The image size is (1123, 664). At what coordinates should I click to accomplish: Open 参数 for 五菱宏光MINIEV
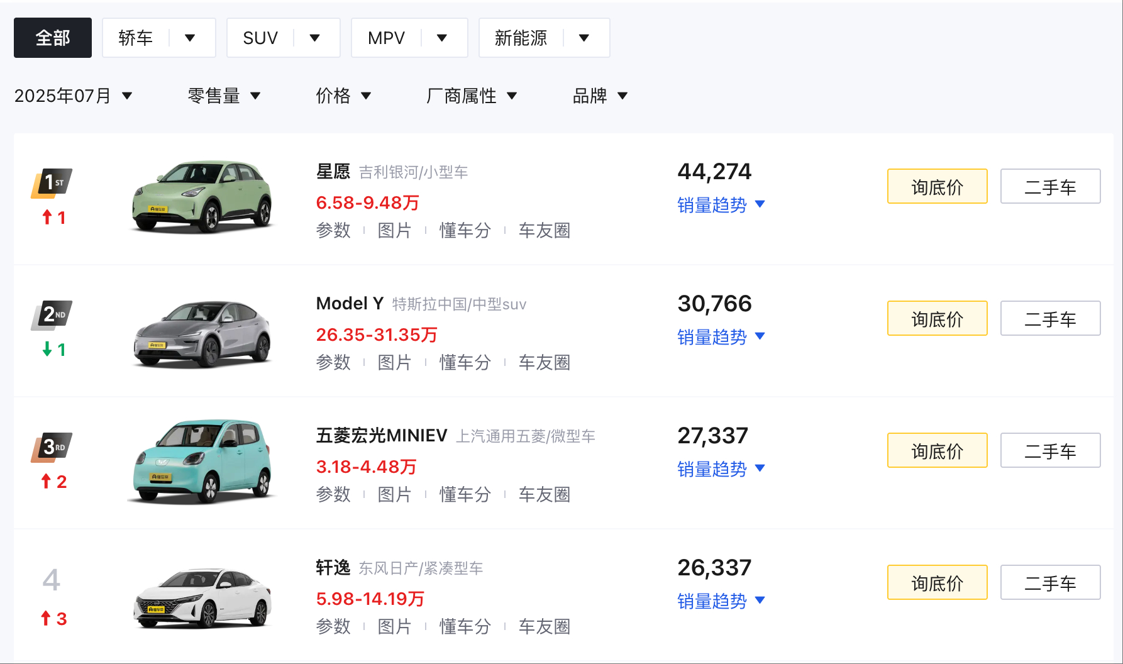(333, 494)
